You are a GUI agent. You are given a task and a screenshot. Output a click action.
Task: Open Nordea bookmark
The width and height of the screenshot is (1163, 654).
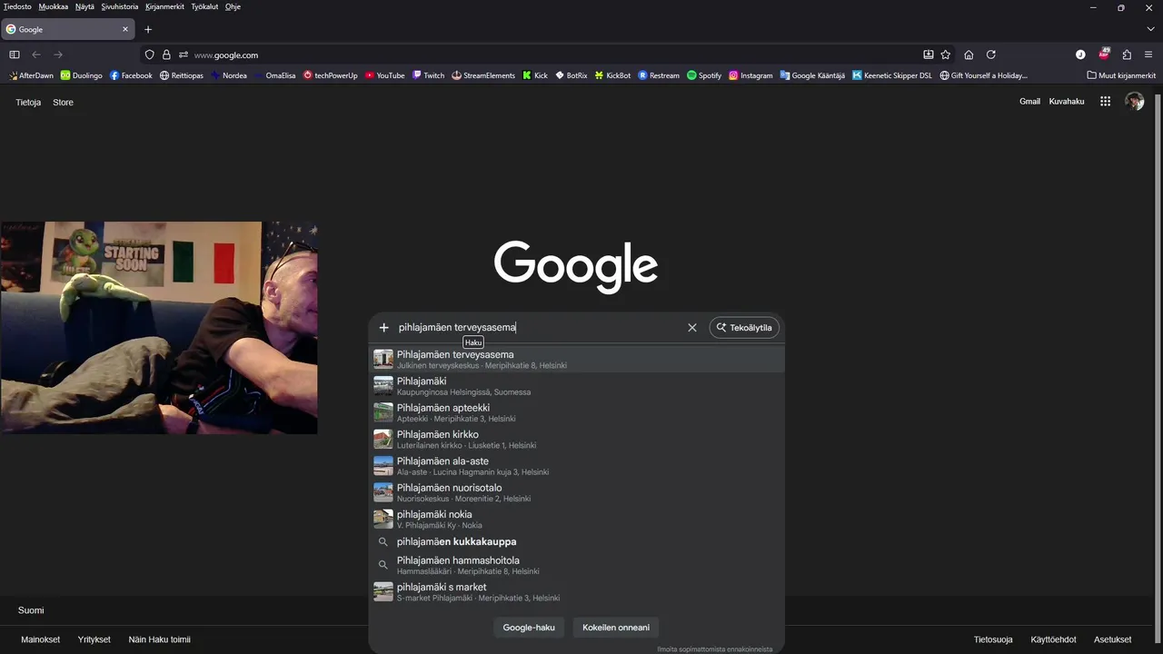pyautogui.click(x=229, y=75)
